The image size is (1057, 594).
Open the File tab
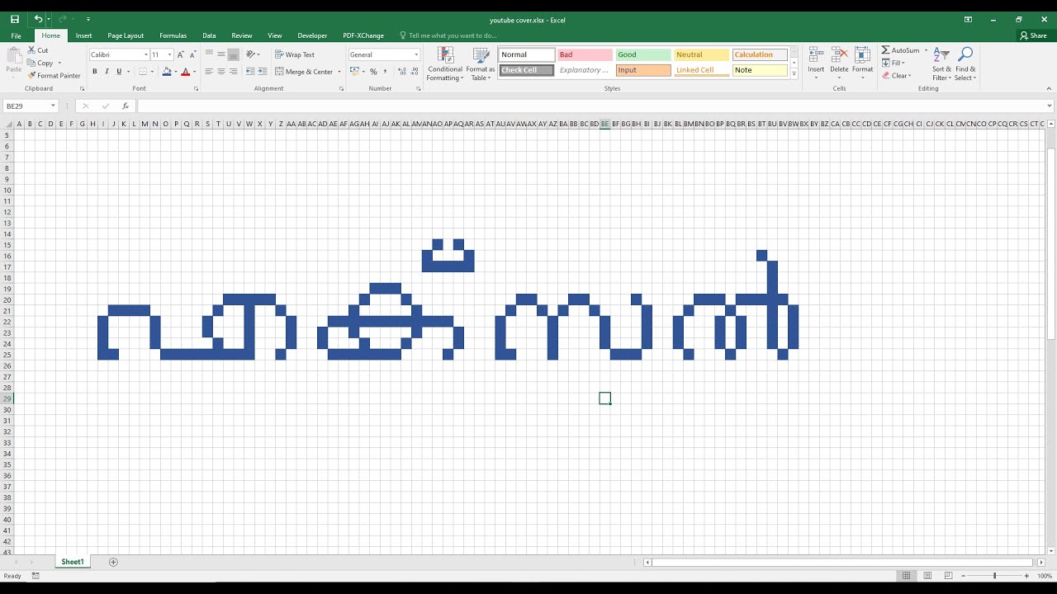point(16,35)
